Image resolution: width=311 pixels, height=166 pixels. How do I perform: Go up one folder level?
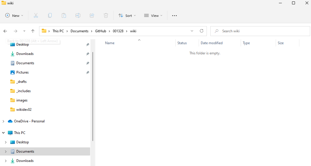[x=33, y=31]
